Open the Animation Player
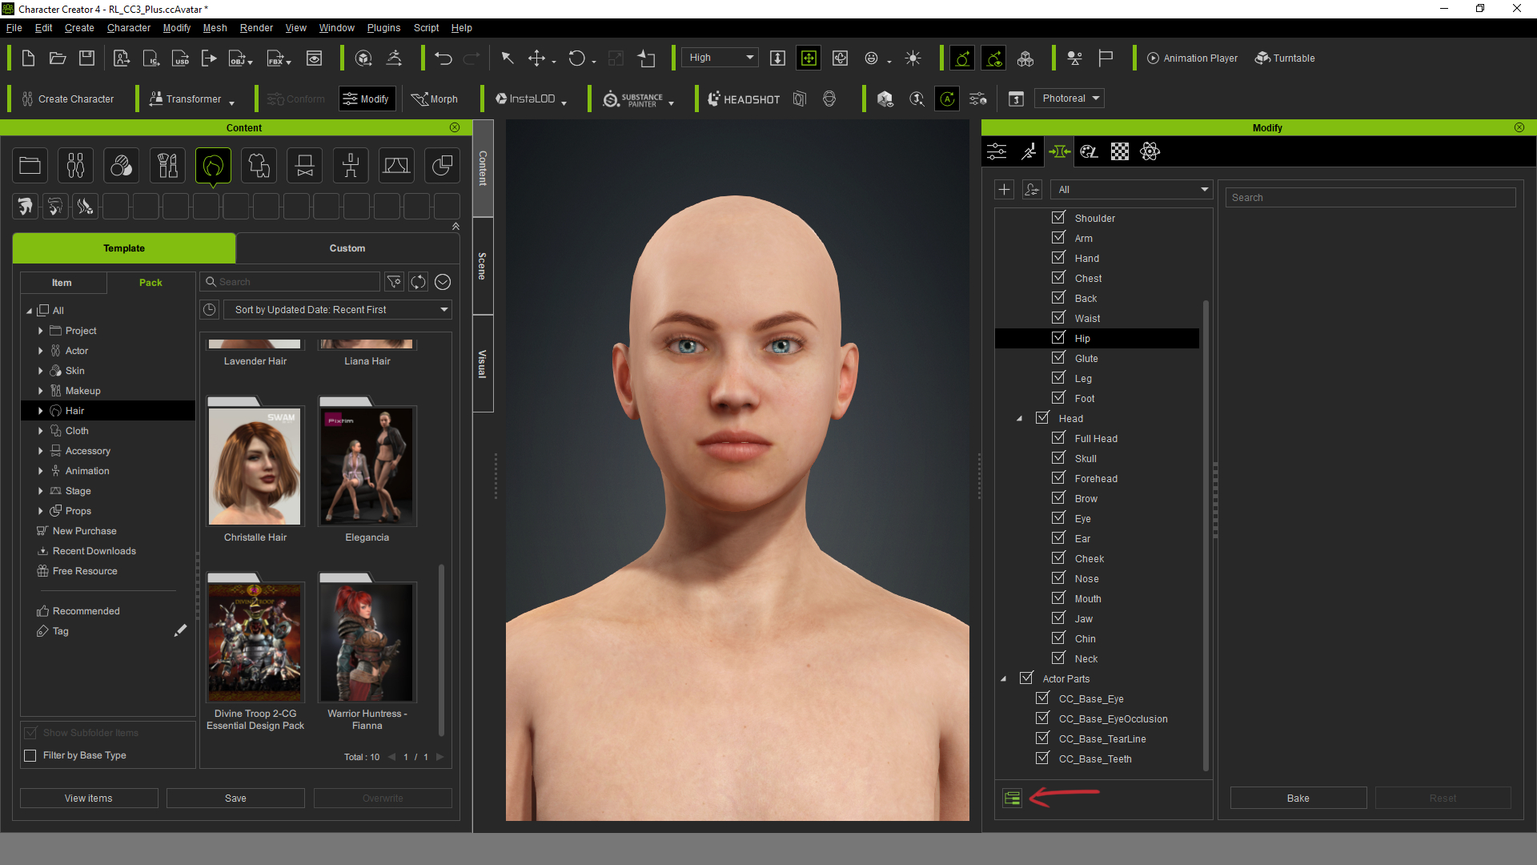 pyautogui.click(x=1192, y=58)
